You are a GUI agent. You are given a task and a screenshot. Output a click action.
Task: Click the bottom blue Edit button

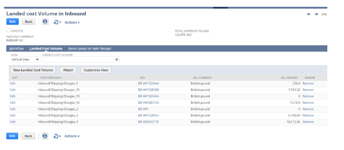(12, 136)
